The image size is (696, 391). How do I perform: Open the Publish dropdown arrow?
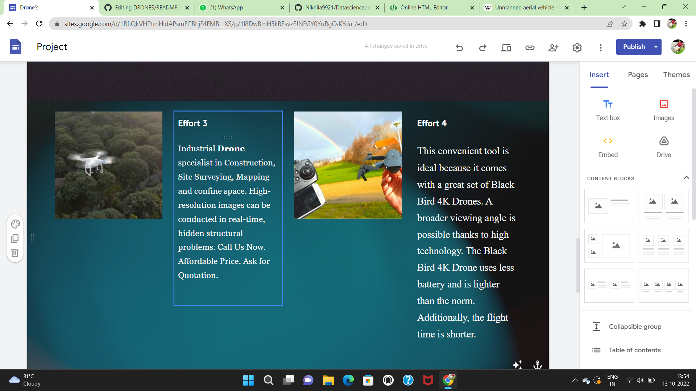coord(656,47)
